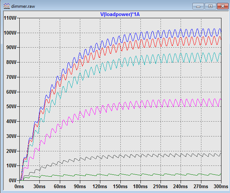This screenshot has height=193, width=230.
Task: Click the 30ms time axis label
Action: pyautogui.click(x=39, y=186)
